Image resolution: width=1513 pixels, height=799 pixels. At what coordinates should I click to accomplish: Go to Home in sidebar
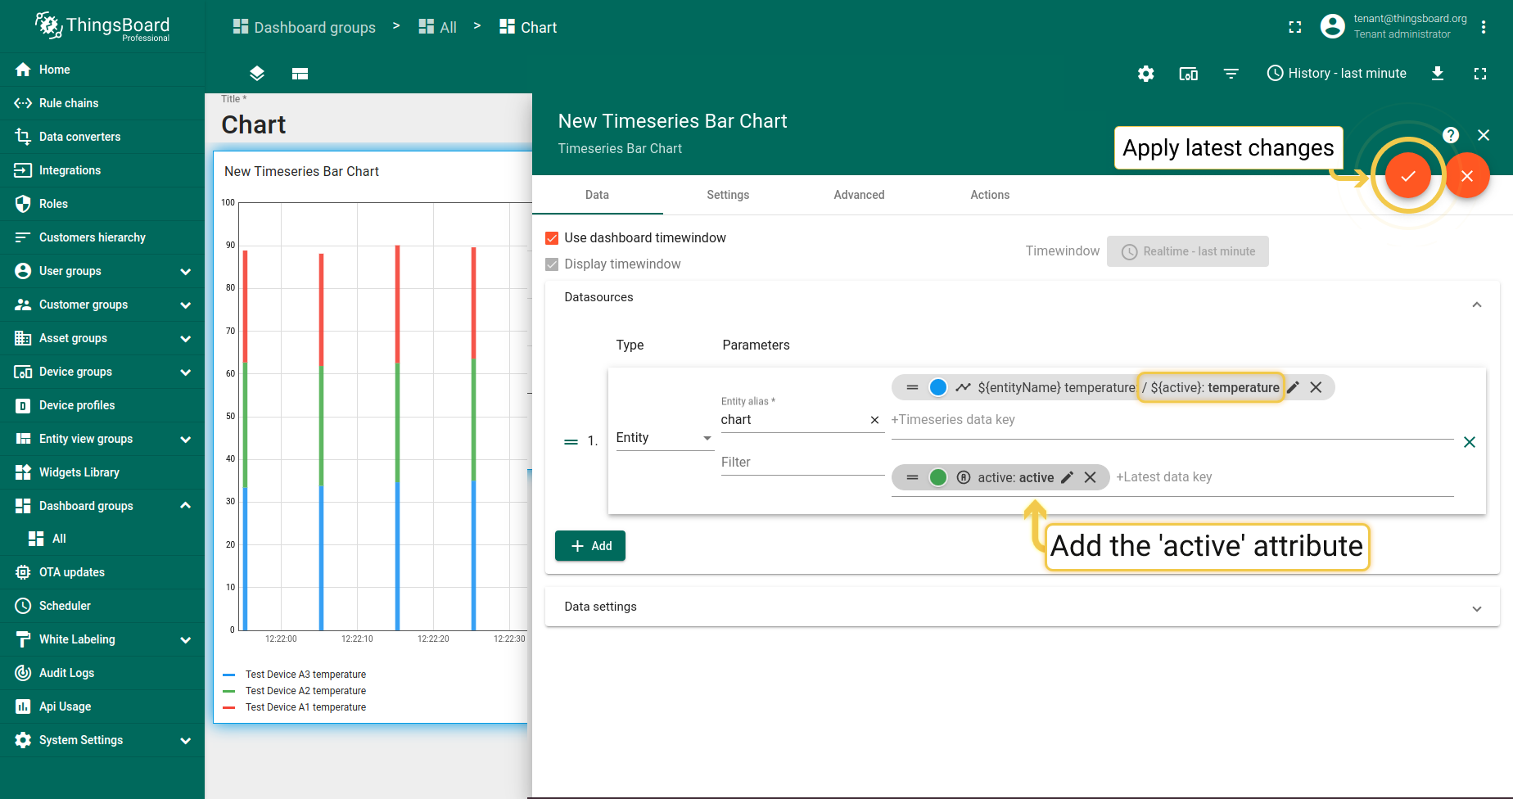click(x=102, y=70)
